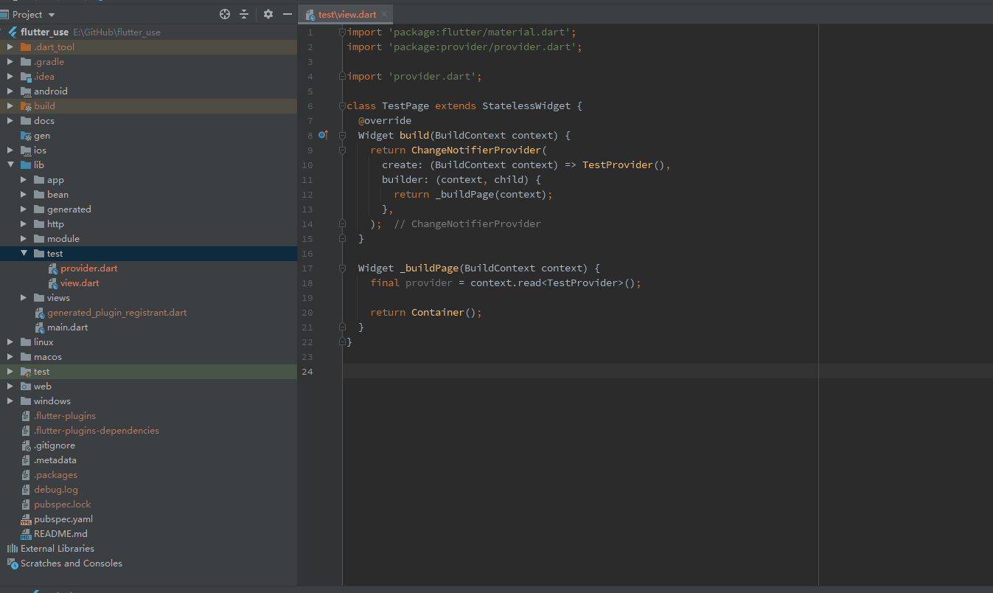993x593 pixels.
Task: Open generated_plugin_registrant.dart
Action: coord(117,313)
